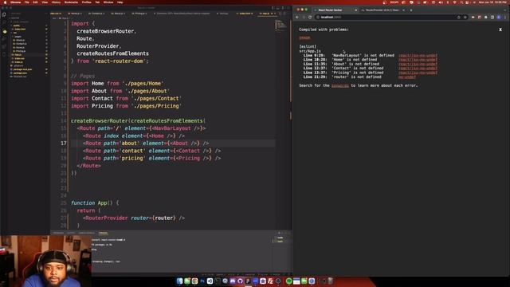Open the volume control in menu bar
This screenshot has height=287, width=510.
click(440, 2)
